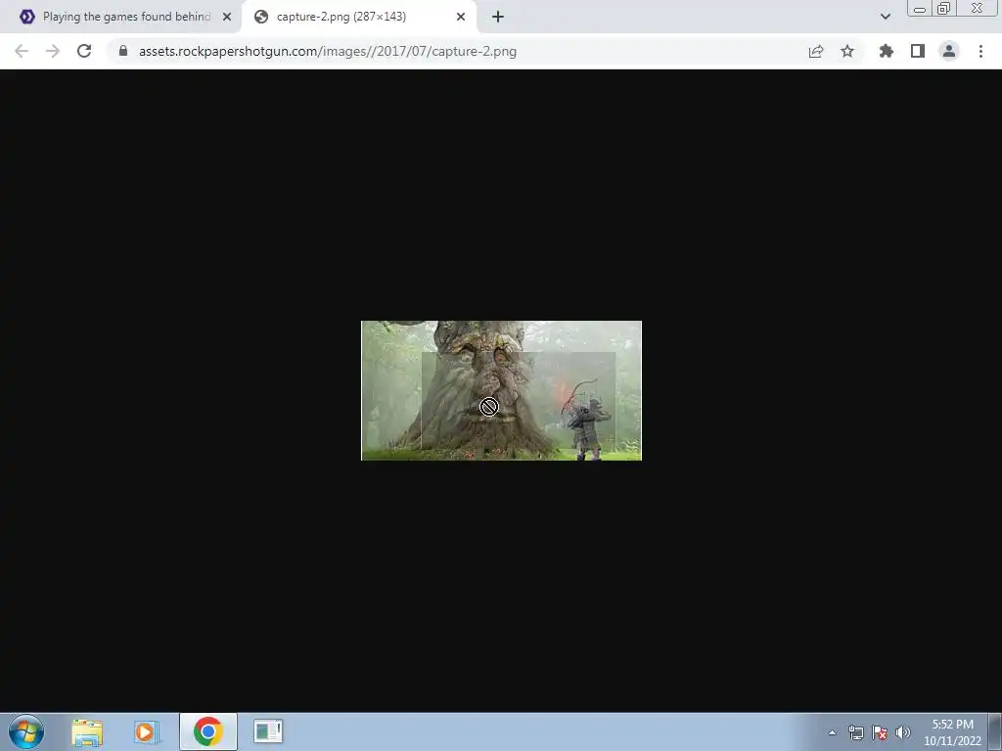Image resolution: width=1002 pixels, height=751 pixels.
Task: Go forward to the next page
Action: tap(53, 51)
